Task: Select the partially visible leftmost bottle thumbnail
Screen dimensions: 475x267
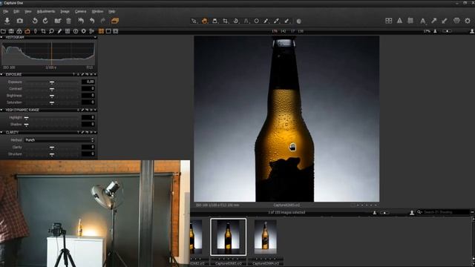Action: [x=196, y=237]
